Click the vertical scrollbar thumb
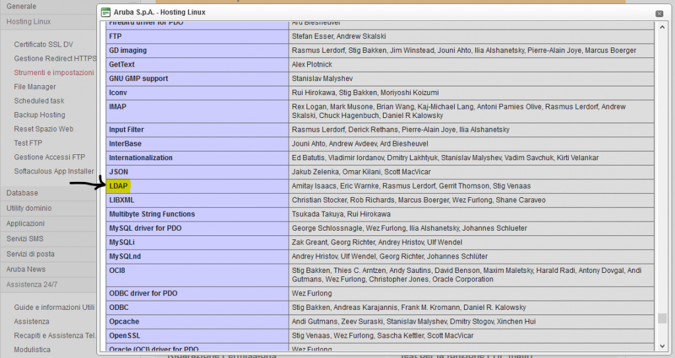 (x=662, y=318)
